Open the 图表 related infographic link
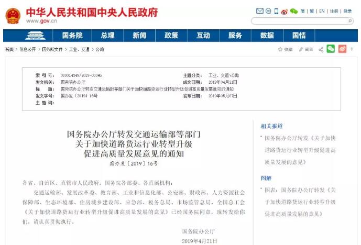The image size is (361, 245). pos(300,202)
